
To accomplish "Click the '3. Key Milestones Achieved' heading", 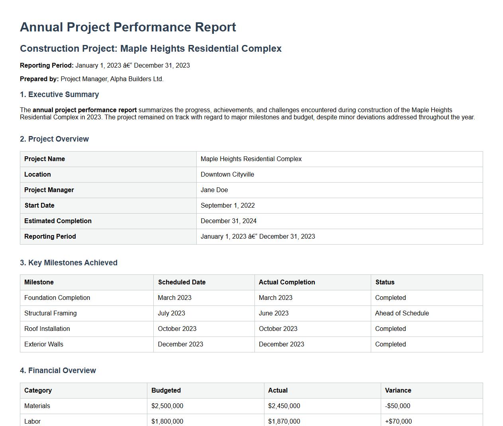I will 69,263.
